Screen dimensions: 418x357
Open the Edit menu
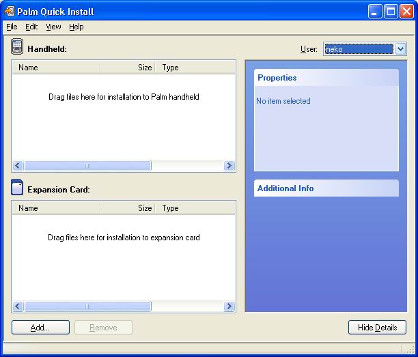tap(31, 27)
